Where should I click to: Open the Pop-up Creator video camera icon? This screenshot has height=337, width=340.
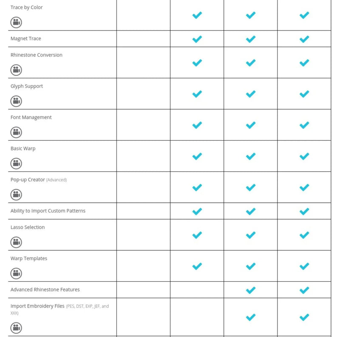16,195
